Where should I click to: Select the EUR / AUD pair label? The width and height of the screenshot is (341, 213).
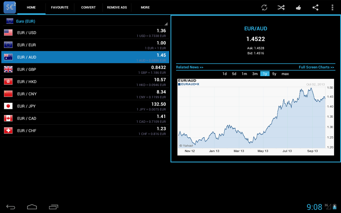[27, 57]
